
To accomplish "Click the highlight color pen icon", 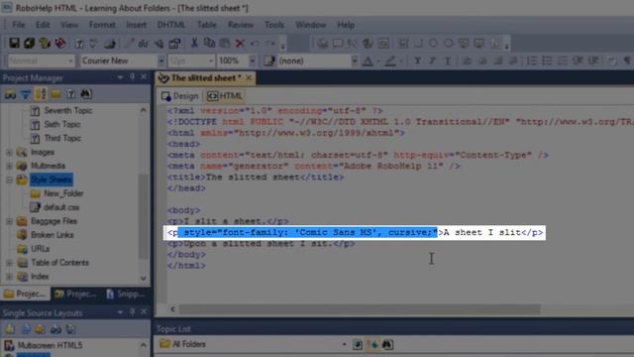I will [390, 60].
